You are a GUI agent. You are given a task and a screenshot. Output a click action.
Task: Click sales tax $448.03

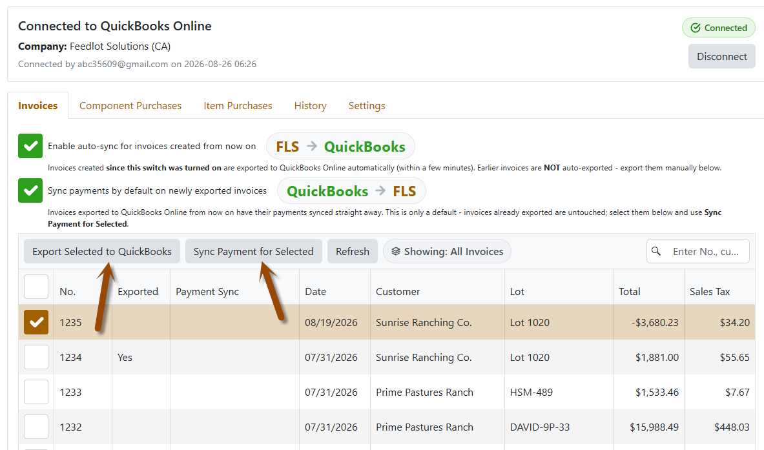click(732, 427)
